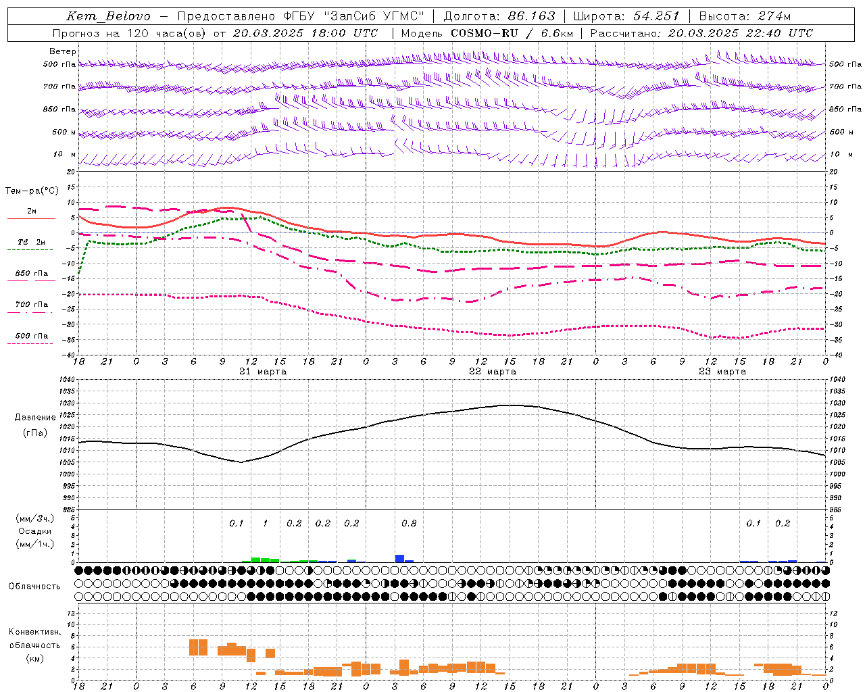This screenshot has height=692, width=865.
Task: Click the Тем-ра(°C) axis label
Action: coord(32,191)
